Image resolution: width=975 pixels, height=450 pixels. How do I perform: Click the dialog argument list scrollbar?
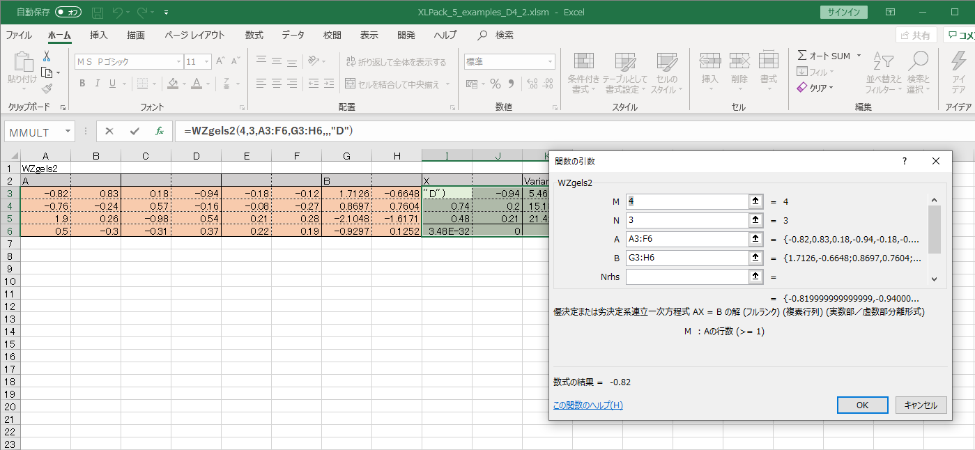(x=935, y=230)
